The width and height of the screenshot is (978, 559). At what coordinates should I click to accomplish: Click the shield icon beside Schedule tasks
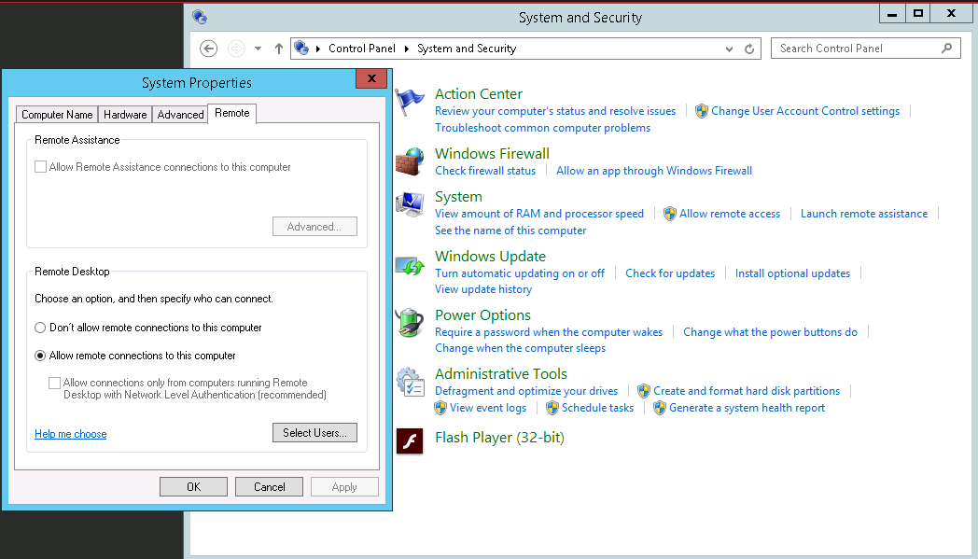[552, 408]
